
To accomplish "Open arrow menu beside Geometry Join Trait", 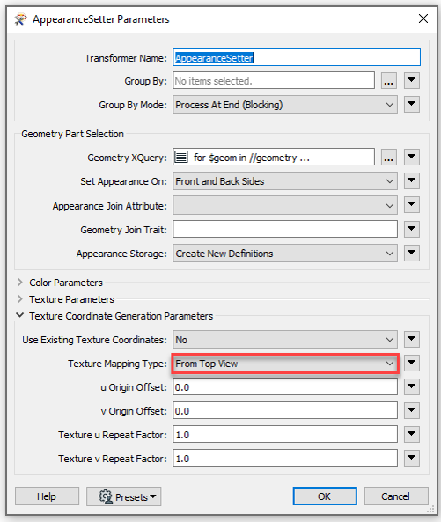I will point(412,229).
